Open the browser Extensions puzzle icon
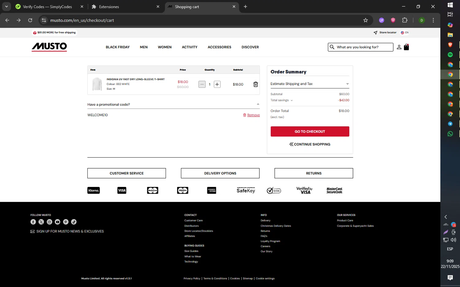This screenshot has height=287, width=460. 405,20
